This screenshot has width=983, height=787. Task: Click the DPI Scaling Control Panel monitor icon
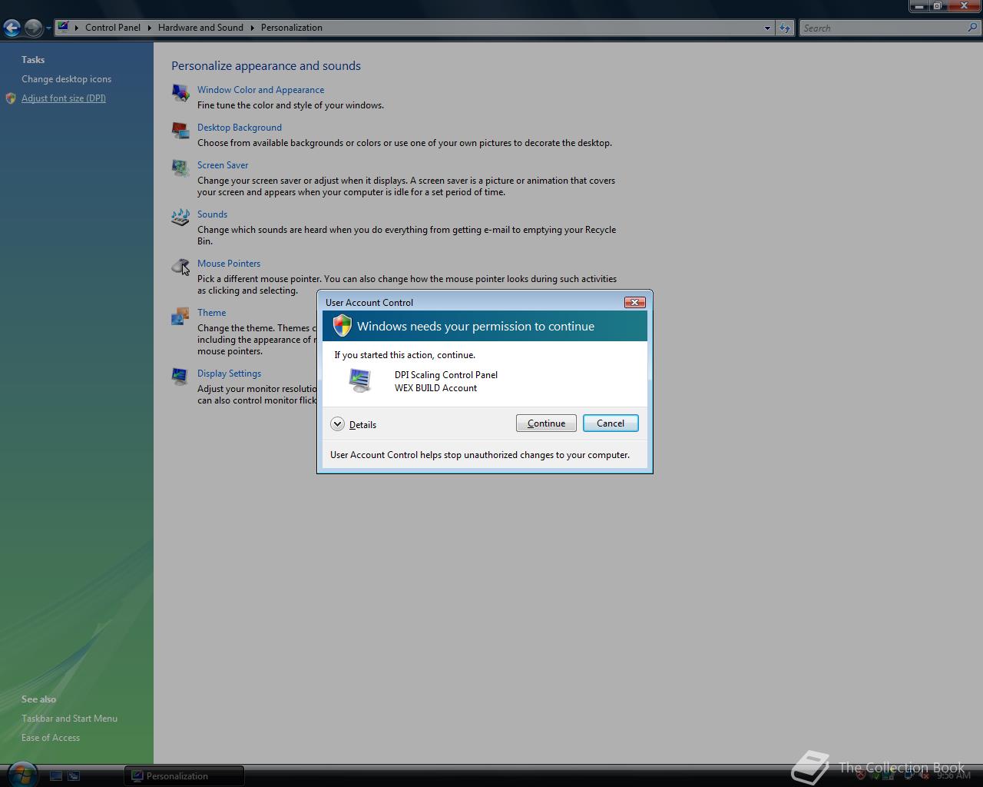click(x=359, y=380)
